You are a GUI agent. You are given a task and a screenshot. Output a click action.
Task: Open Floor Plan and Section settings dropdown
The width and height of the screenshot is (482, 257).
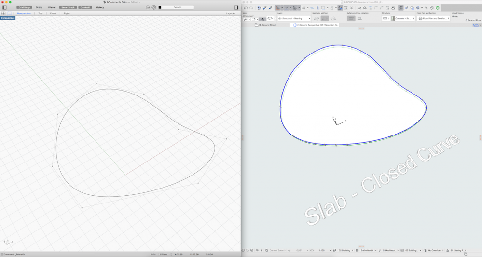pos(433,19)
